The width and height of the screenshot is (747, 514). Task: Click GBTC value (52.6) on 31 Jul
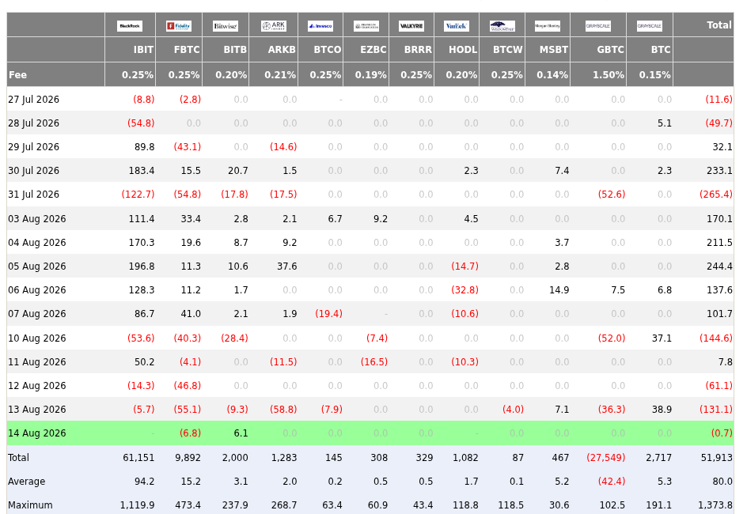pyautogui.click(x=612, y=195)
